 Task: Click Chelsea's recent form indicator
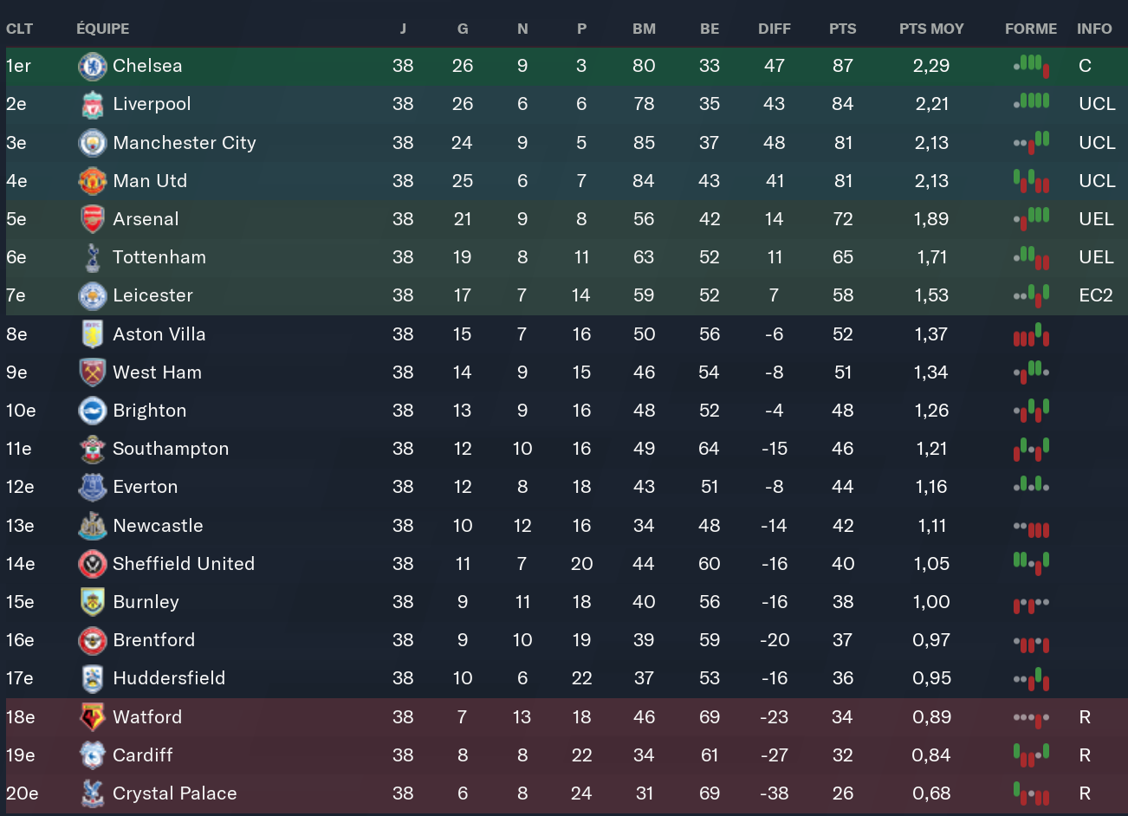point(1031,65)
